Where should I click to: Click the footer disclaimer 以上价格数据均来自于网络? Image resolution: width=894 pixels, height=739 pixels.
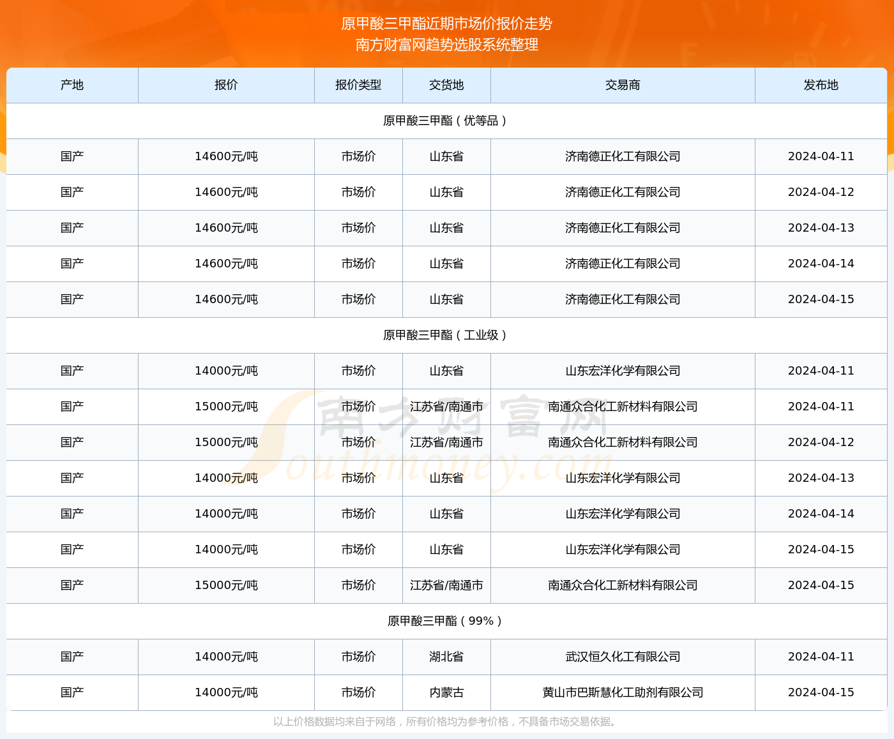click(x=335, y=722)
